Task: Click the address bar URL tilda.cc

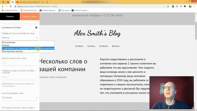Action: pyautogui.click(x=38, y=6)
